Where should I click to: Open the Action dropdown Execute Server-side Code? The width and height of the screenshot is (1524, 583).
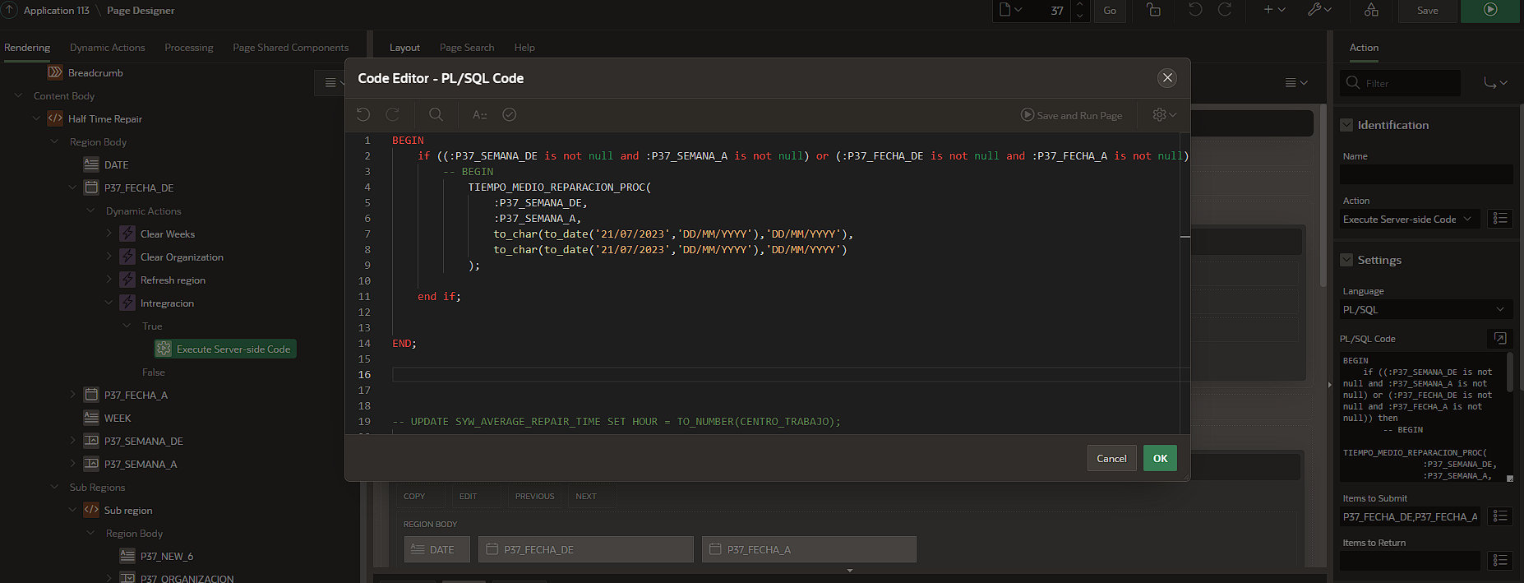pos(1410,220)
